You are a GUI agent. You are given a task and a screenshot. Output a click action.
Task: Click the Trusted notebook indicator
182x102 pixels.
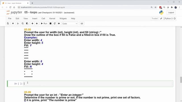[155, 18]
